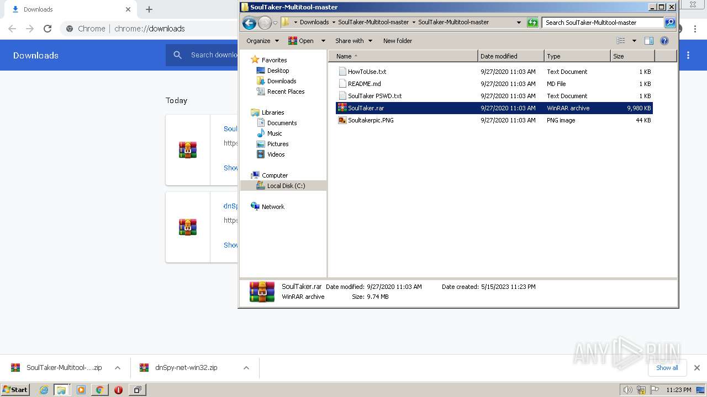Open the Windows Start menu
Screen dimensions: 707x397
tap(15, 389)
